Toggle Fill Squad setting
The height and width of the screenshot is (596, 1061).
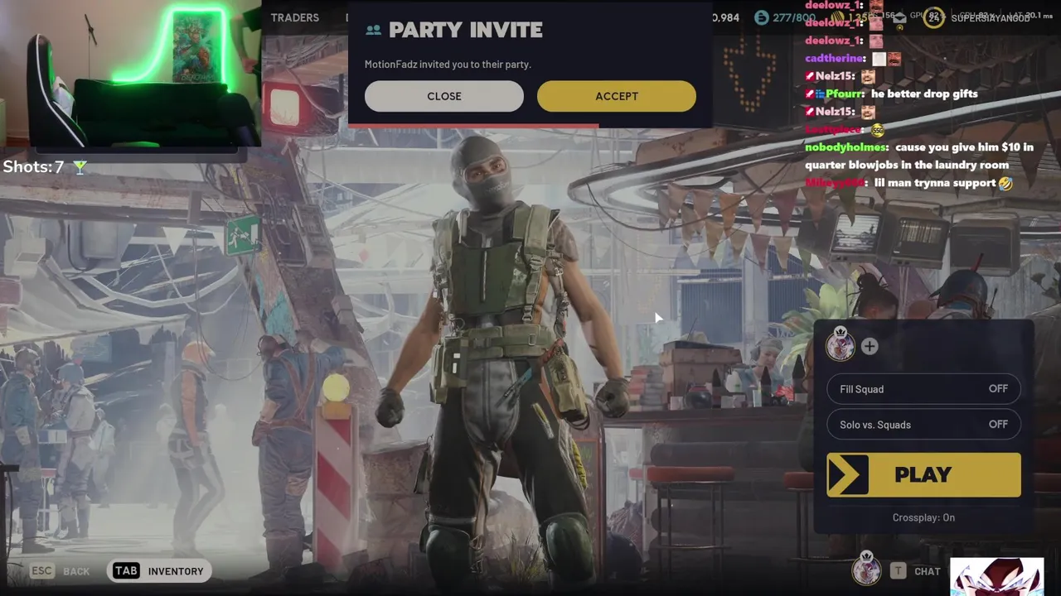tap(923, 389)
